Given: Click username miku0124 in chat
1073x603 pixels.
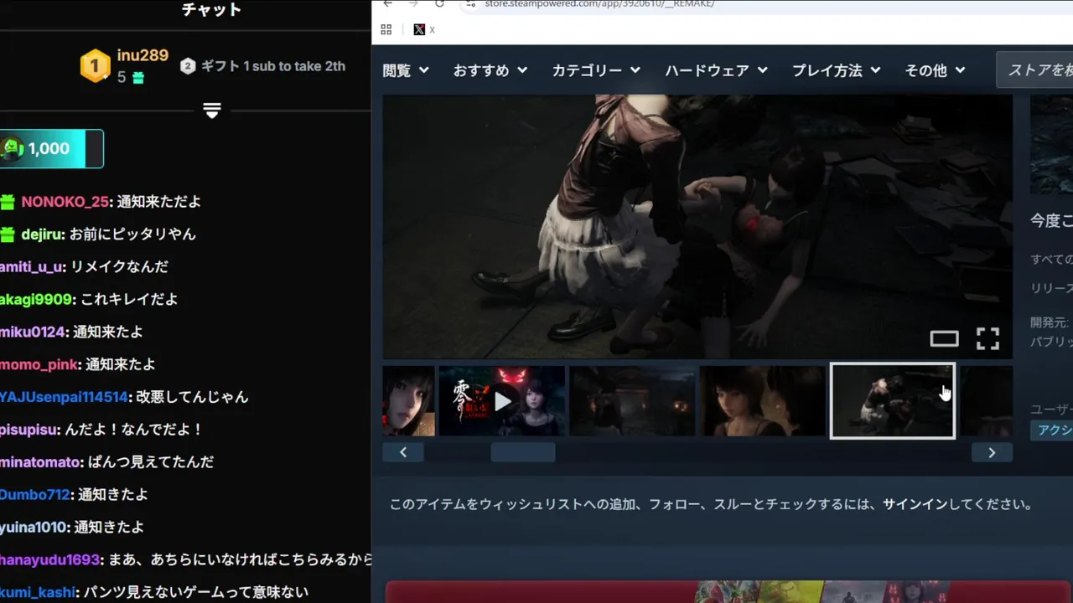Looking at the screenshot, I should pos(32,332).
